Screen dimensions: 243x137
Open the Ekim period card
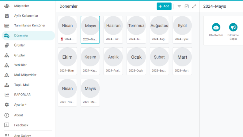67,61
